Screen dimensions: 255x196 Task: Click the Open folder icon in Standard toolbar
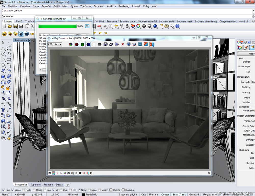coord(10,26)
